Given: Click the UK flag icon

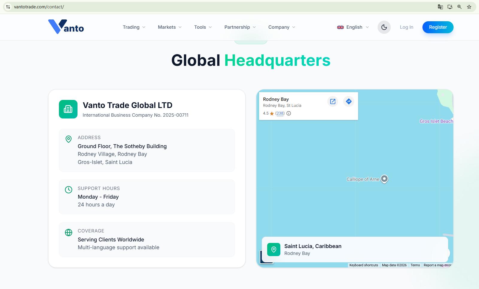Looking at the screenshot, I should [x=340, y=27].
